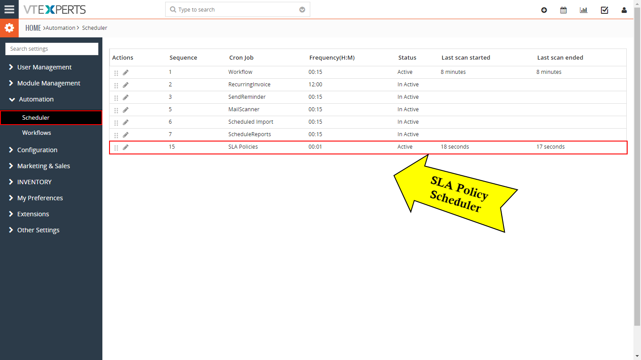
Task: Focus the Type to search field
Action: pos(238,9)
